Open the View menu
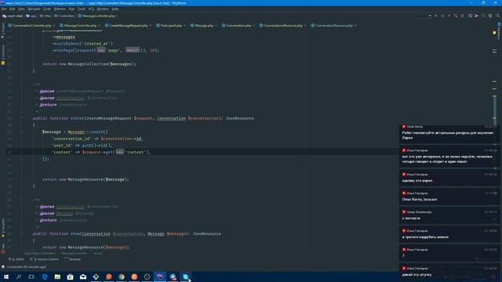Screen dimensions: 502x282 click(21, 9)
